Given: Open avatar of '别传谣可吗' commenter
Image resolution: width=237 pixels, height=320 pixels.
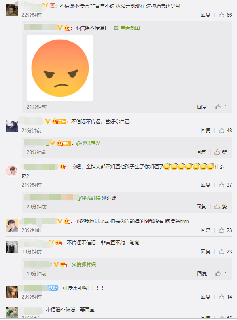Looking at the screenshot, I should coord(12,292).
